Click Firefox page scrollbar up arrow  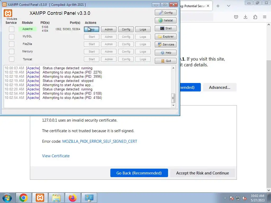[269, 25]
